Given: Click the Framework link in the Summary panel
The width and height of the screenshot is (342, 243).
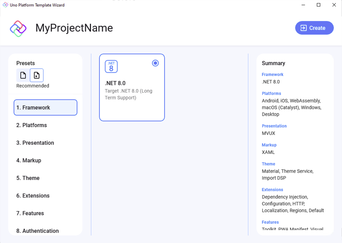Looking at the screenshot, I should tap(272, 74).
